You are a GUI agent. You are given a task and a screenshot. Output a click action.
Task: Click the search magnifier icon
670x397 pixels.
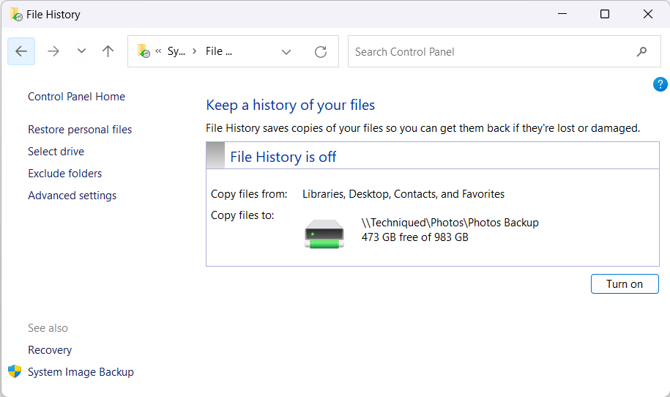[641, 52]
